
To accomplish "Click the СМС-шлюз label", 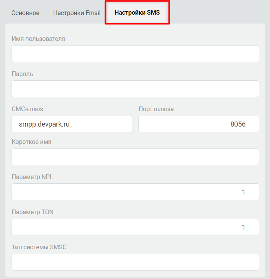I will tap(27, 109).
